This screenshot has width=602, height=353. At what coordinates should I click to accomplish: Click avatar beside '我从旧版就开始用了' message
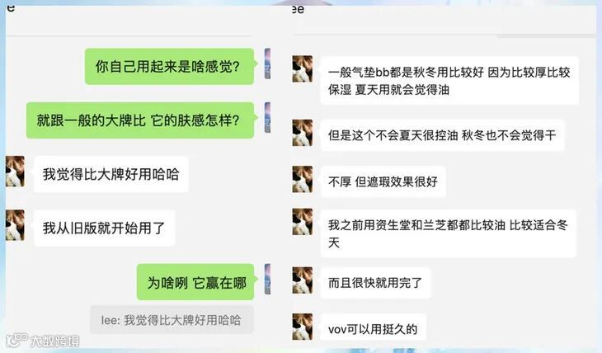point(16,225)
